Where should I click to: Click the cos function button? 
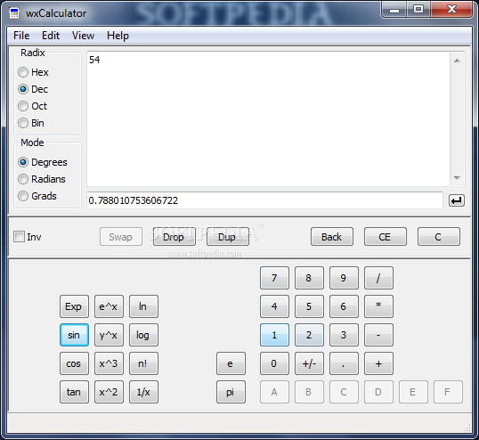tap(74, 363)
